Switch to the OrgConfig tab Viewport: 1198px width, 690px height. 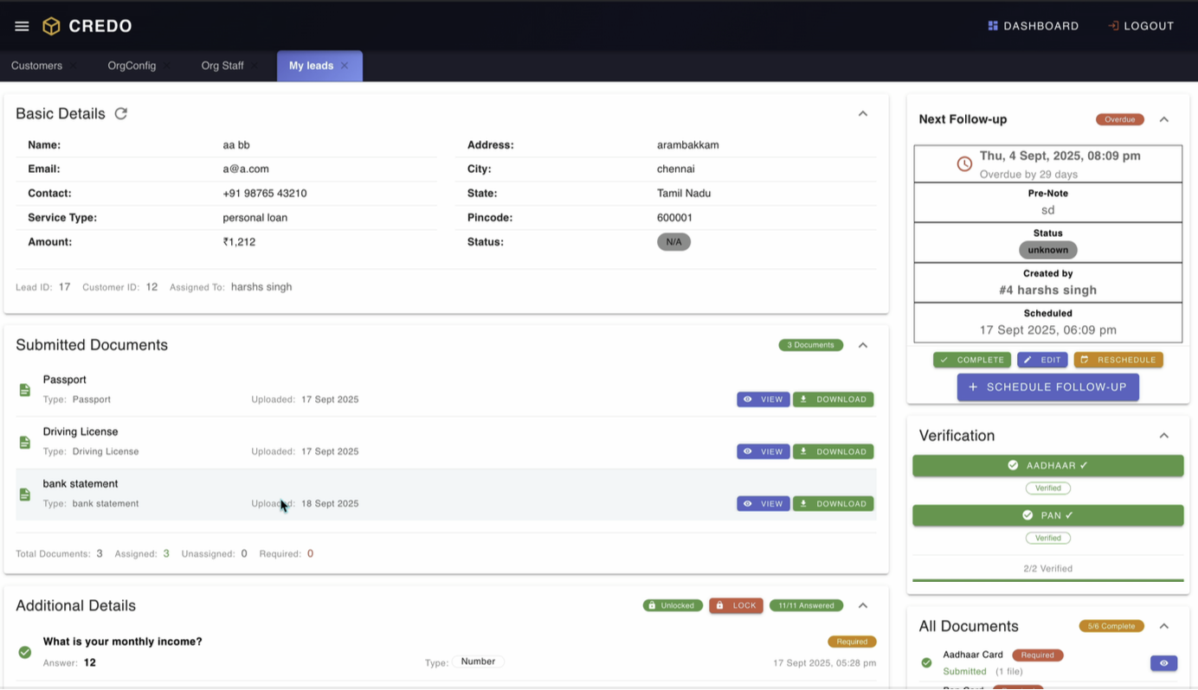pyautogui.click(x=132, y=66)
